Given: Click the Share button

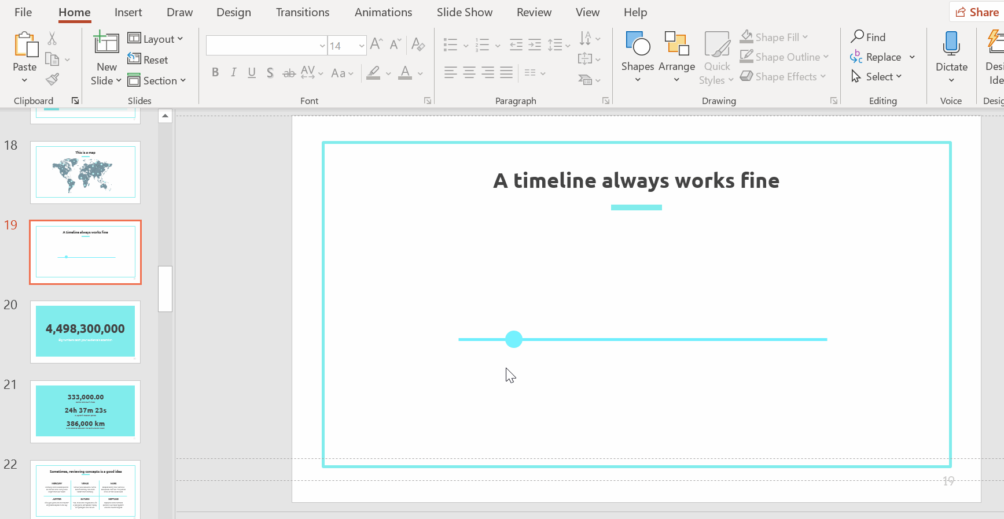Looking at the screenshot, I should 977,12.
